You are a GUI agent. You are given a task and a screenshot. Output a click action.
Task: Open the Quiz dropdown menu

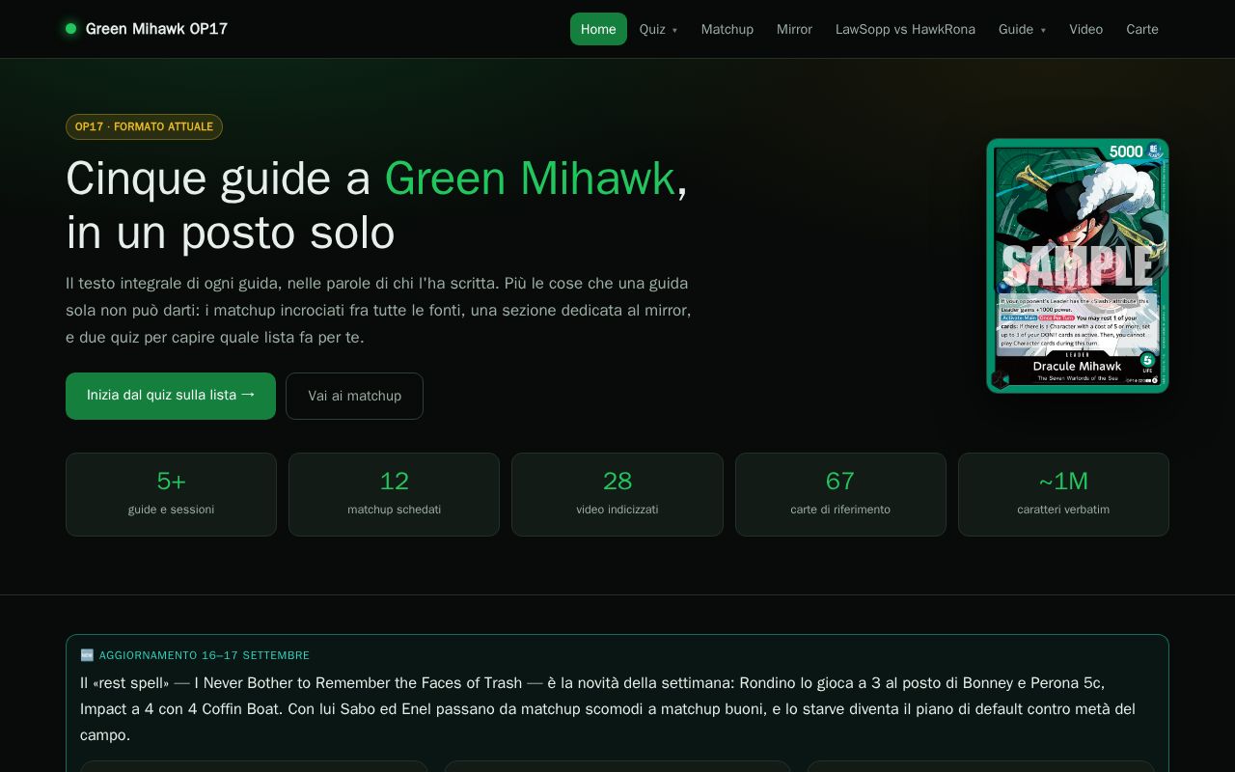pos(658,29)
